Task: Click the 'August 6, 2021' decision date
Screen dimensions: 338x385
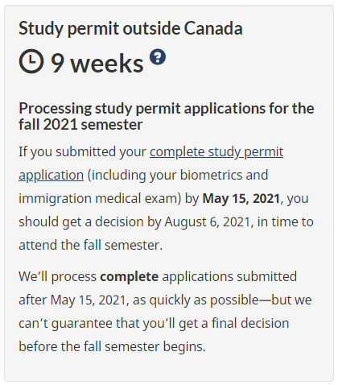Action: (208, 221)
